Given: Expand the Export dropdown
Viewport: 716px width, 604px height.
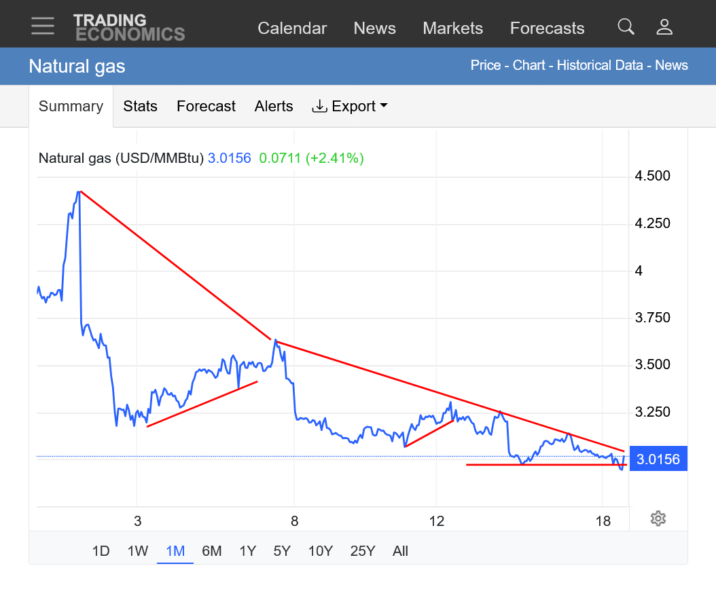Looking at the screenshot, I should (349, 107).
